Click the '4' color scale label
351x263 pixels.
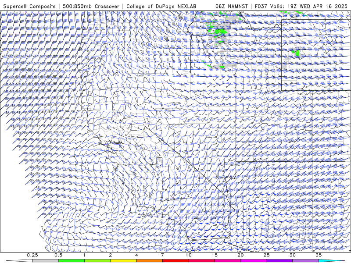click(x=136, y=255)
